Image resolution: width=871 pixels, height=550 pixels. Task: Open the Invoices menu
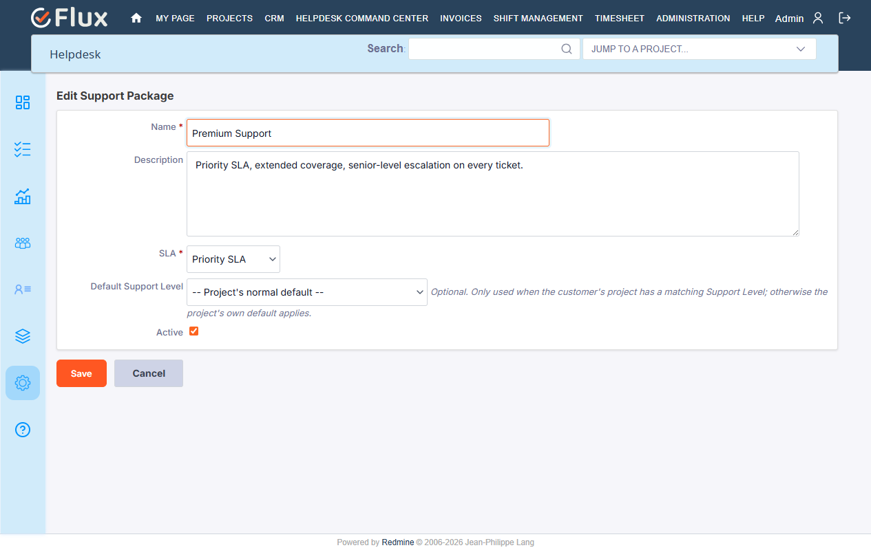[x=461, y=19]
